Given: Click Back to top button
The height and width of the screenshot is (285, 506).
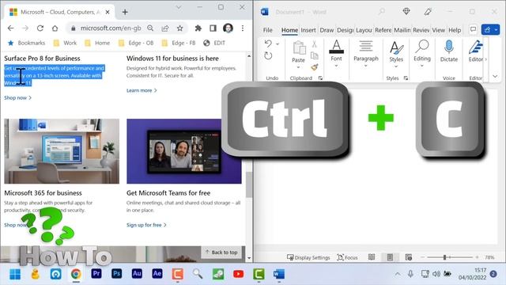Looking at the screenshot, I should click(x=221, y=252).
